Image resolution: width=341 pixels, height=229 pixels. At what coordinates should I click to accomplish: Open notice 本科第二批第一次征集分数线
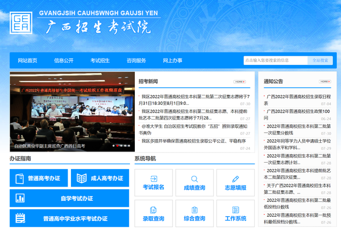coord(297,130)
